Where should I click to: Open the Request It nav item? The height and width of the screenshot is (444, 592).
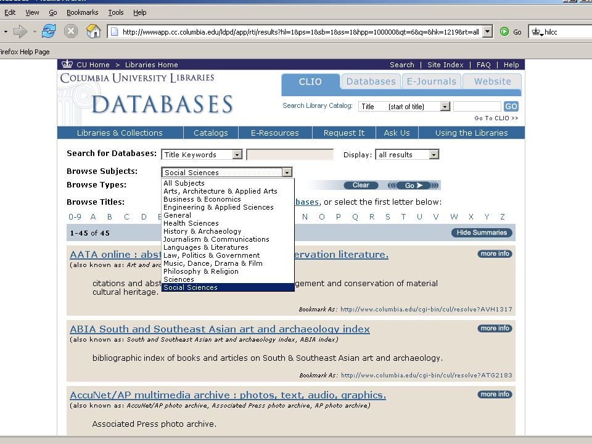(344, 133)
